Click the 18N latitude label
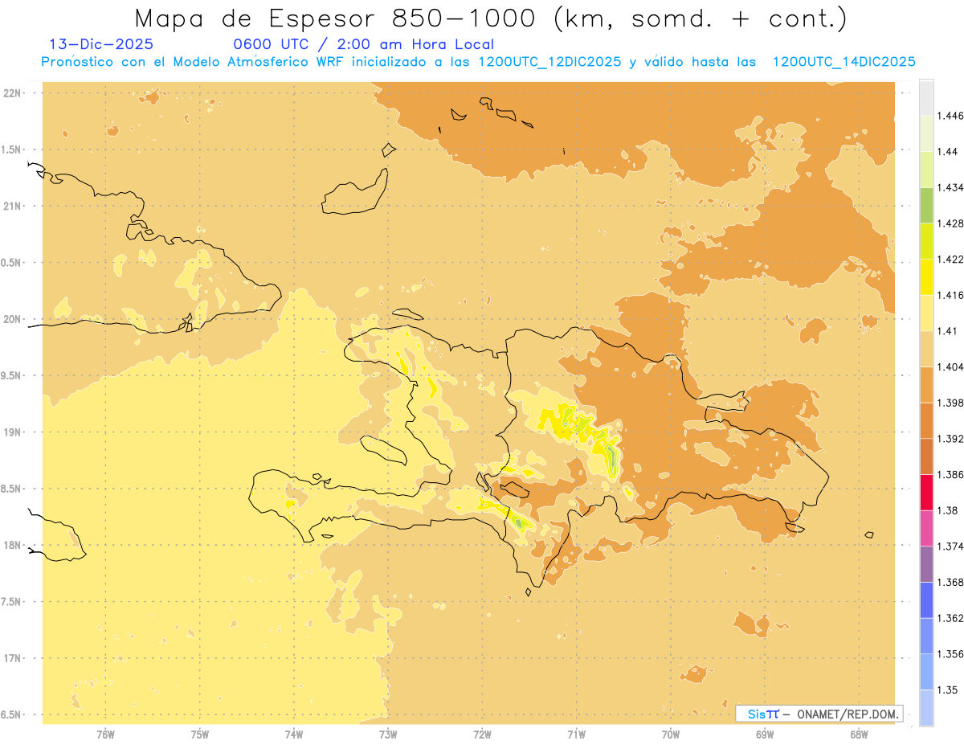The image size is (964, 745). [12, 545]
